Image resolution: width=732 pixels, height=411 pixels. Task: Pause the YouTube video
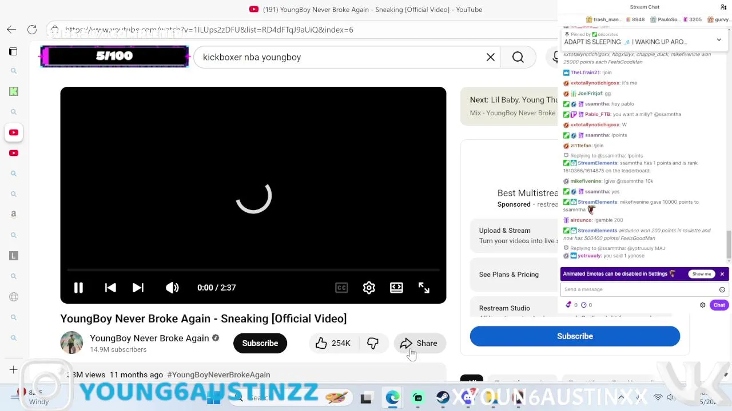(78, 288)
